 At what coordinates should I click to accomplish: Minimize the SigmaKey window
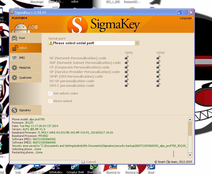(x=179, y=12)
